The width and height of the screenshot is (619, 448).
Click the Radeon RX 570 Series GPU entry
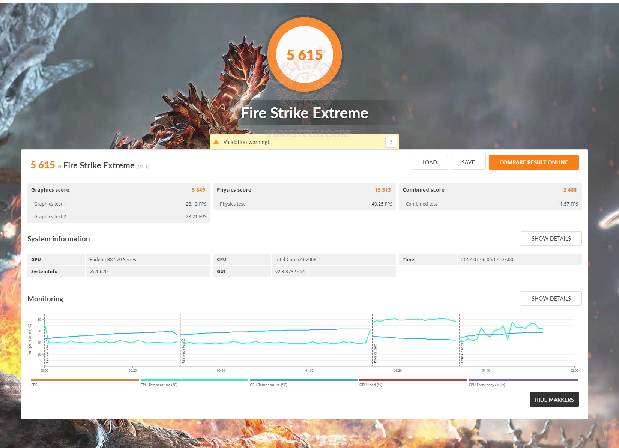pos(113,259)
